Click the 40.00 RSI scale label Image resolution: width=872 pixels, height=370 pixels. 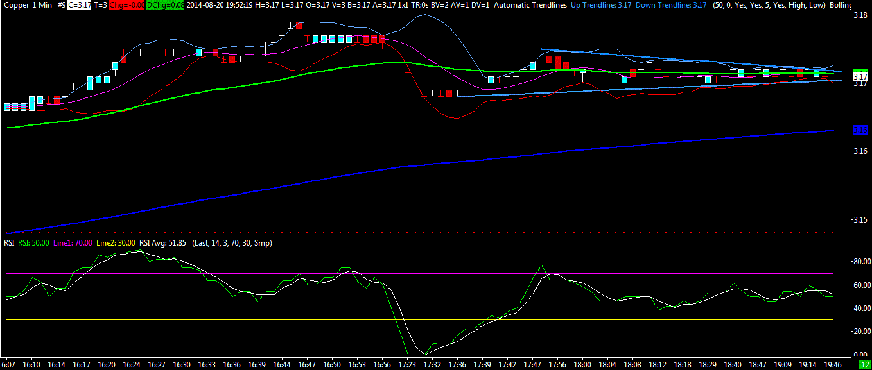tap(860, 308)
